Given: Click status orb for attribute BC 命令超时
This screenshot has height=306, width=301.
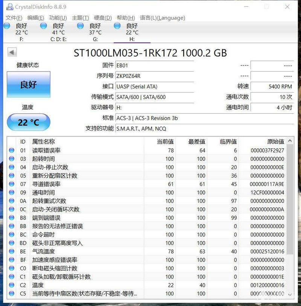Looking at the screenshot, I should pos(12,234).
